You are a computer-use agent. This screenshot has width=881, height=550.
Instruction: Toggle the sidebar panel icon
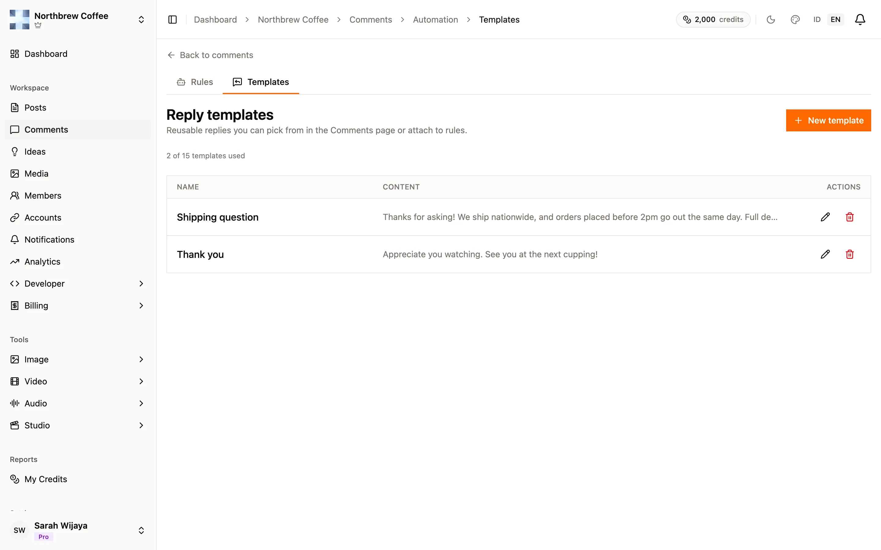click(173, 20)
